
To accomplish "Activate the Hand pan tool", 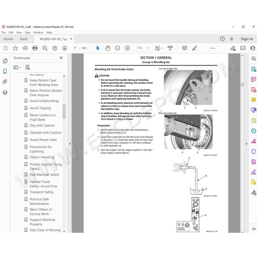I will [x=108, y=48].
